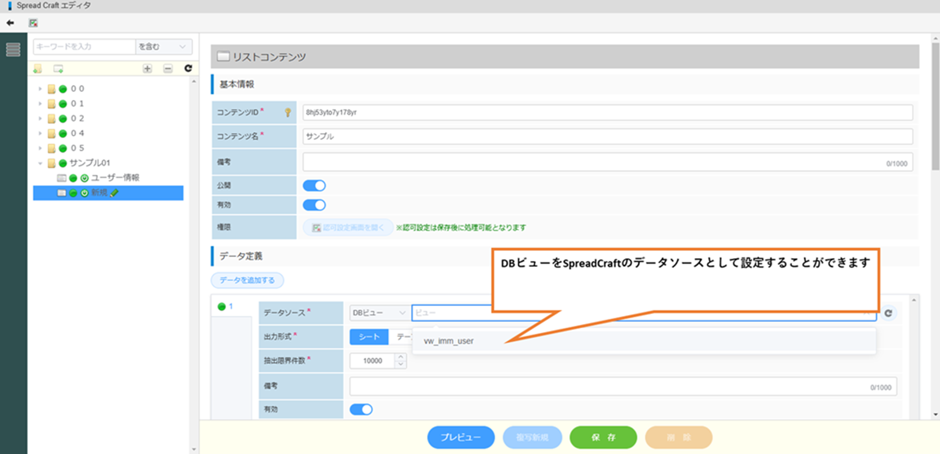Click the プレビュー button
Image resolution: width=940 pixels, height=454 pixels.
pyautogui.click(x=461, y=437)
